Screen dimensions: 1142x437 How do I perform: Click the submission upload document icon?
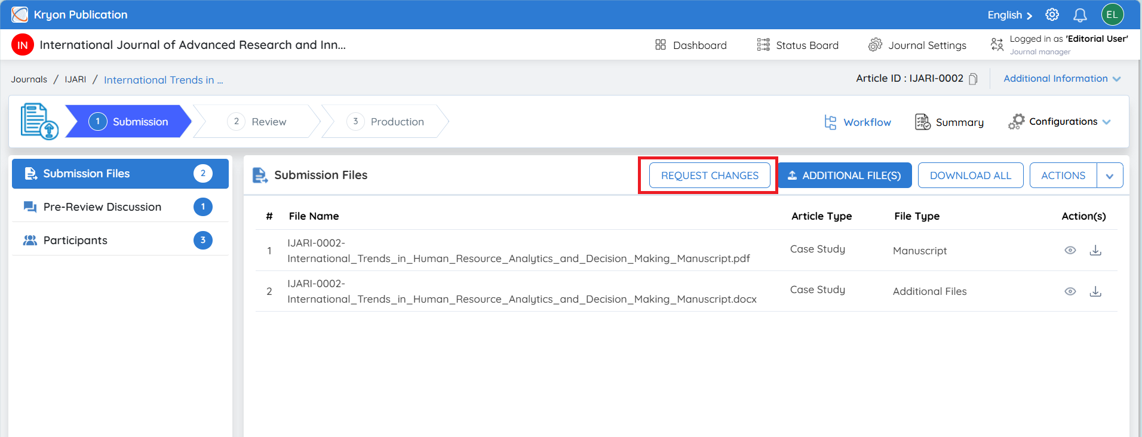point(39,121)
